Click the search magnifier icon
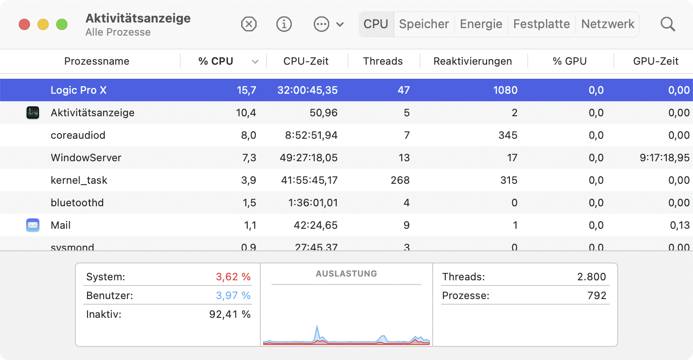Viewport: 693px width, 360px height. (x=668, y=24)
